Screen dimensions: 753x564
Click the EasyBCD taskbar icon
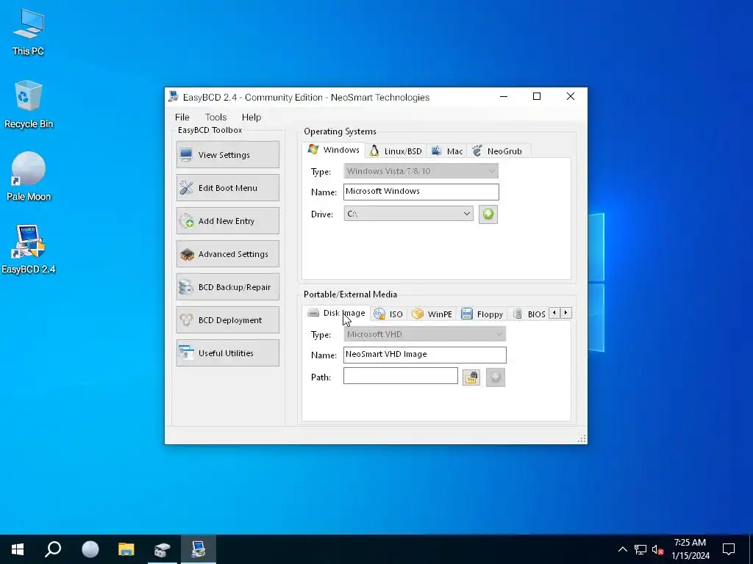[x=199, y=549]
